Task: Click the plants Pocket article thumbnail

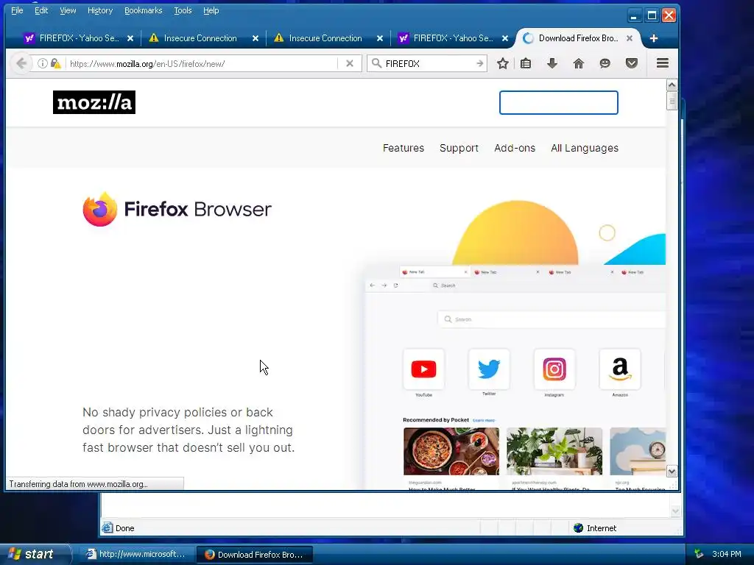Action: (554, 451)
